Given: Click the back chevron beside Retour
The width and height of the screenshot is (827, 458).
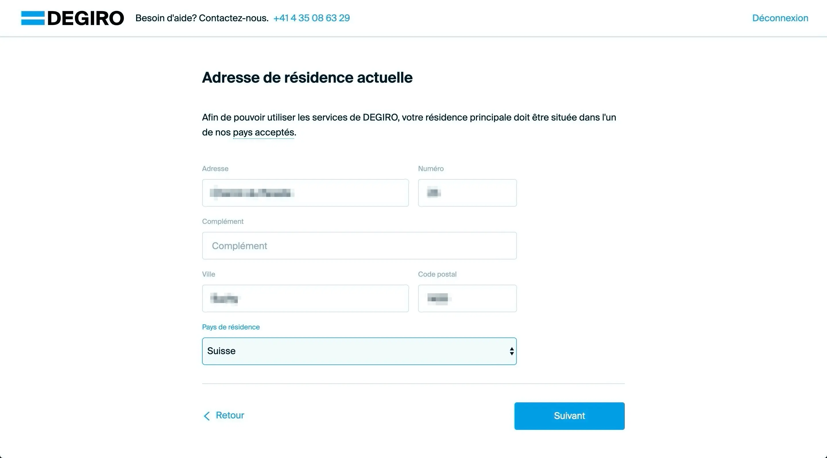Looking at the screenshot, I should tap(207, 416).
